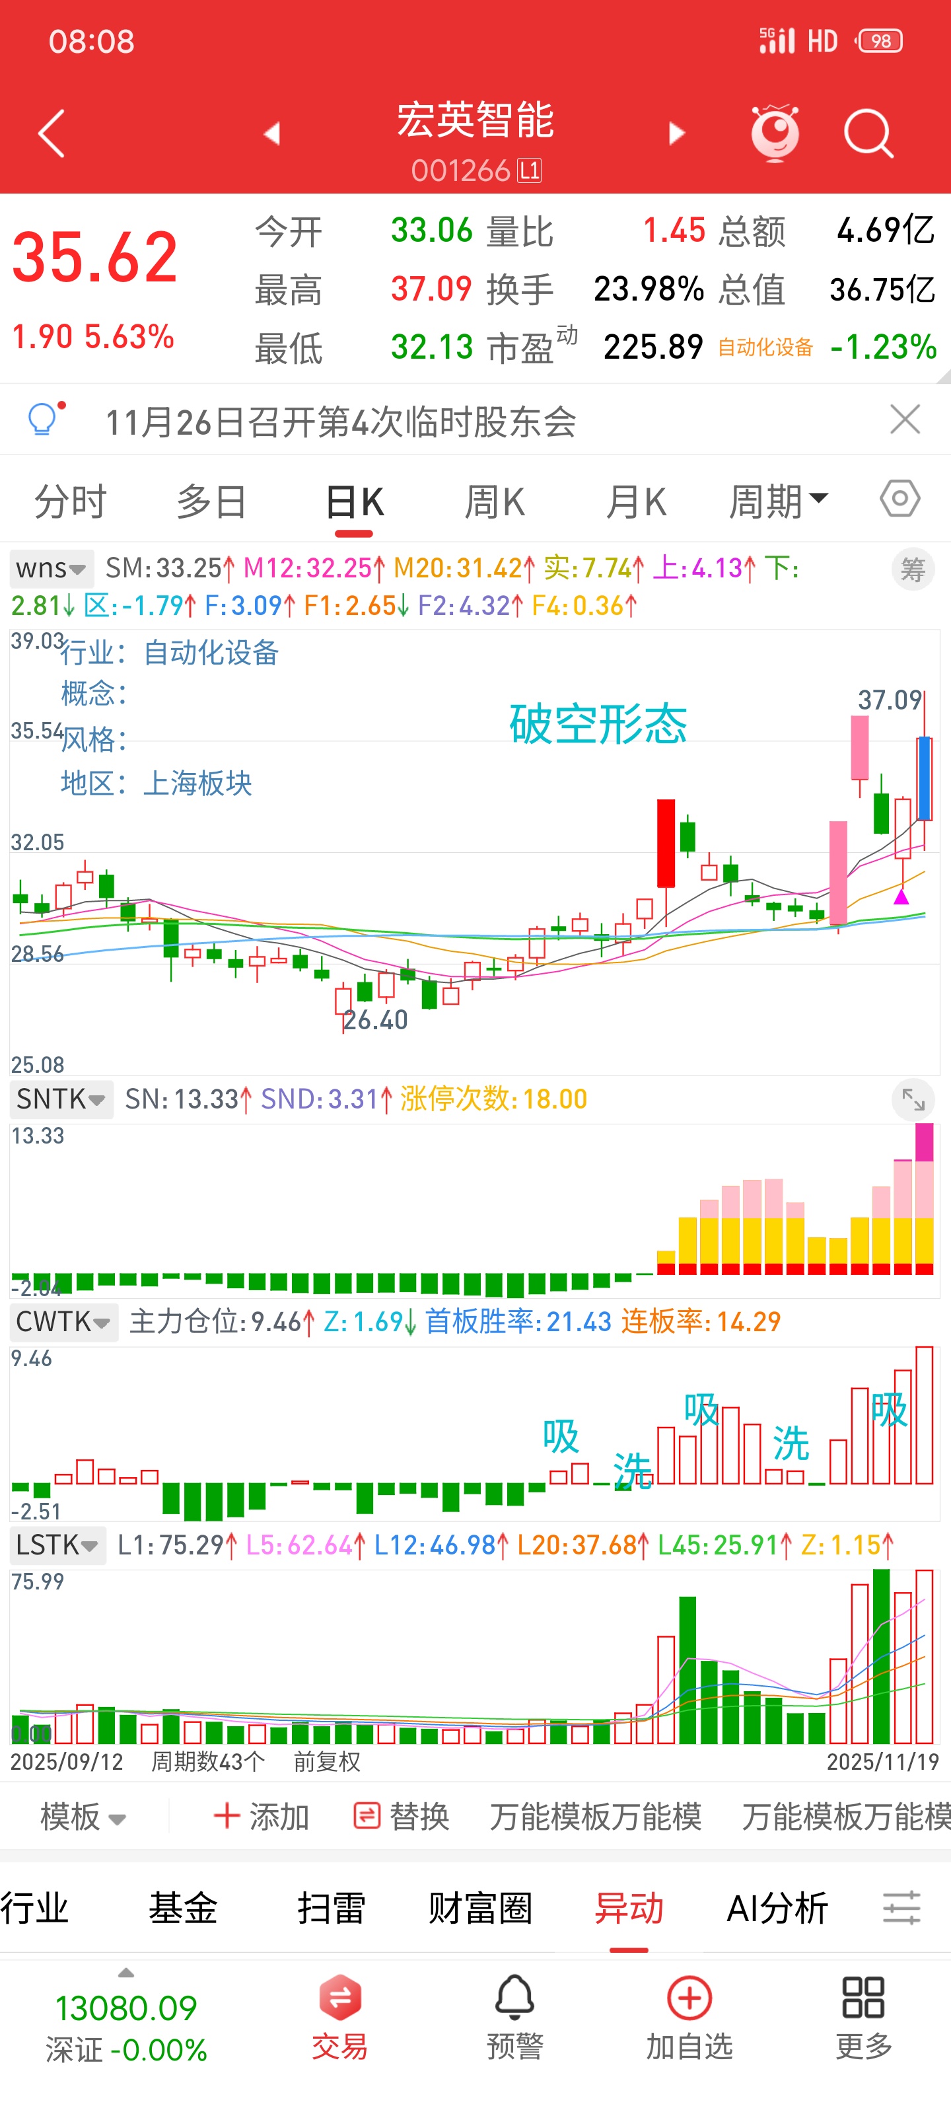Open stock search magnifier
951x2114 pixels.
pyautogui.click(x=868, y=133)
